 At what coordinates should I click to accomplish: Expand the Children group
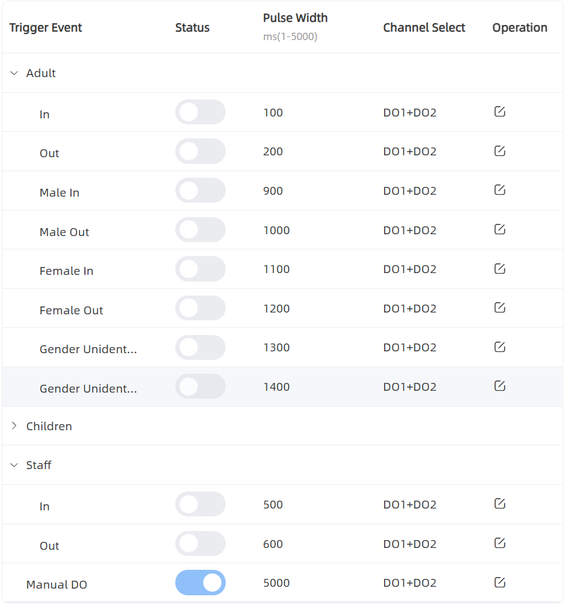pyautogui.click(x=15, y=425)
